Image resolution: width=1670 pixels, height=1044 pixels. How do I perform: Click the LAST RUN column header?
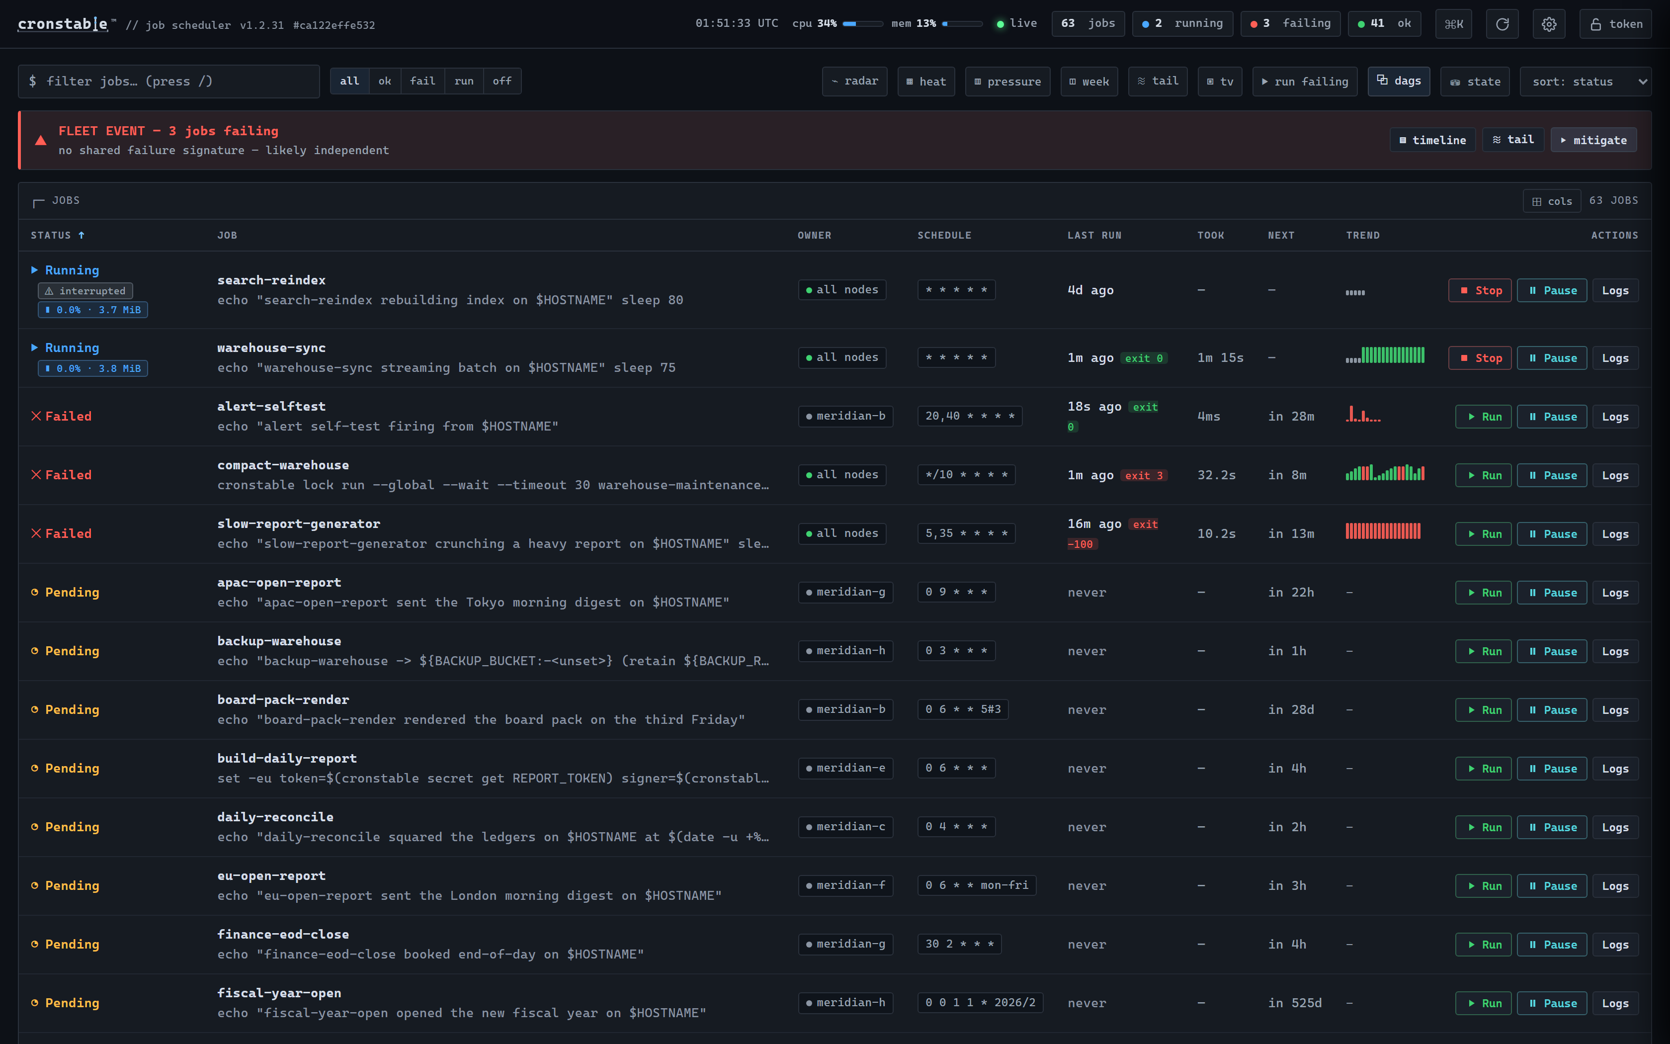(1094, 236)
